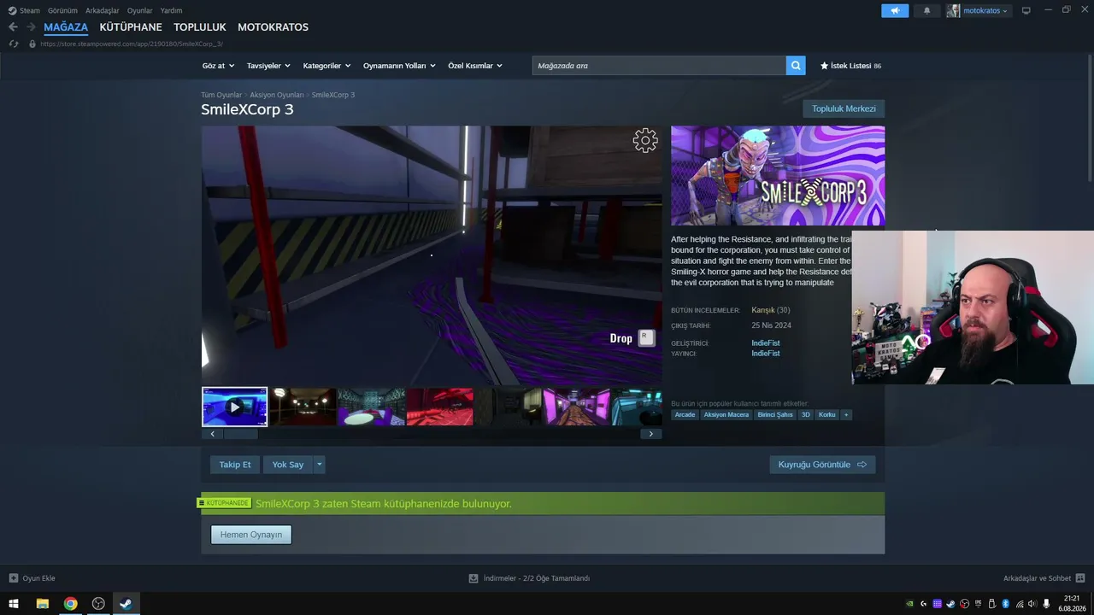
Task: Open the Kategoriler dropdown
Action: tap(326, 66)
